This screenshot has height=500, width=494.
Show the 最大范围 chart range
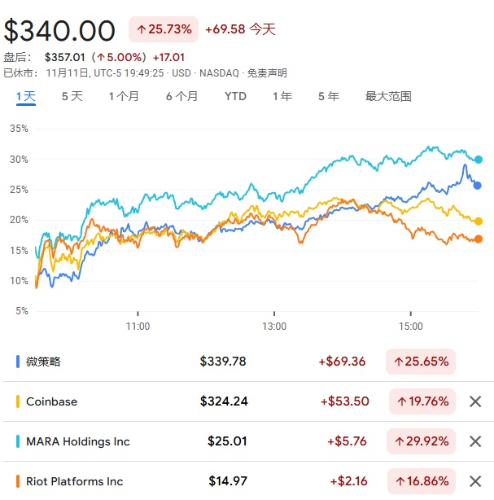point(388,96)
